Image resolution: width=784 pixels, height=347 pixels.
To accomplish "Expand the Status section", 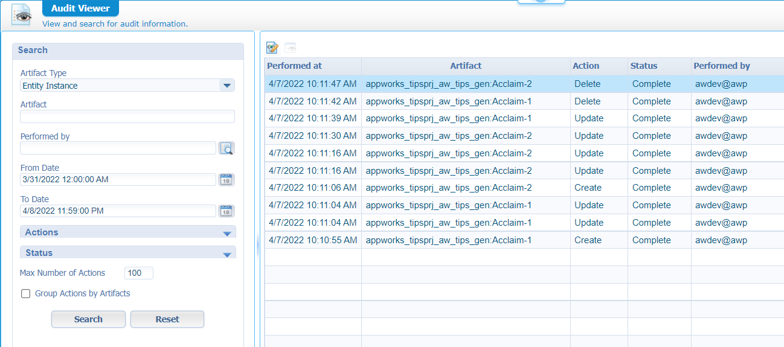I will [x=127, y=253].
